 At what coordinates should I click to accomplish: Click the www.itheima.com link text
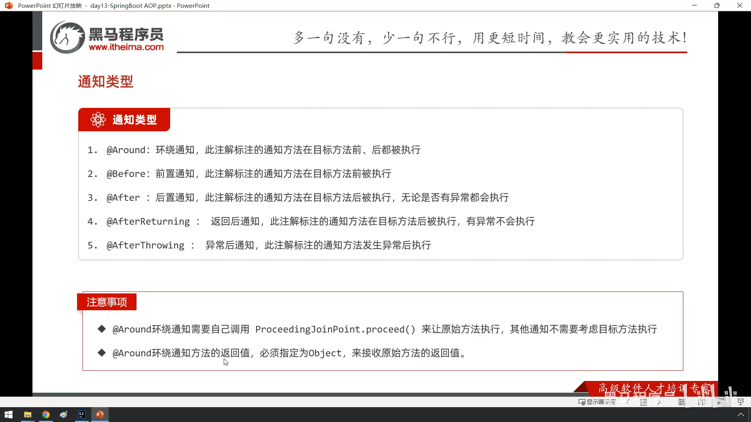tap(126, 47)
